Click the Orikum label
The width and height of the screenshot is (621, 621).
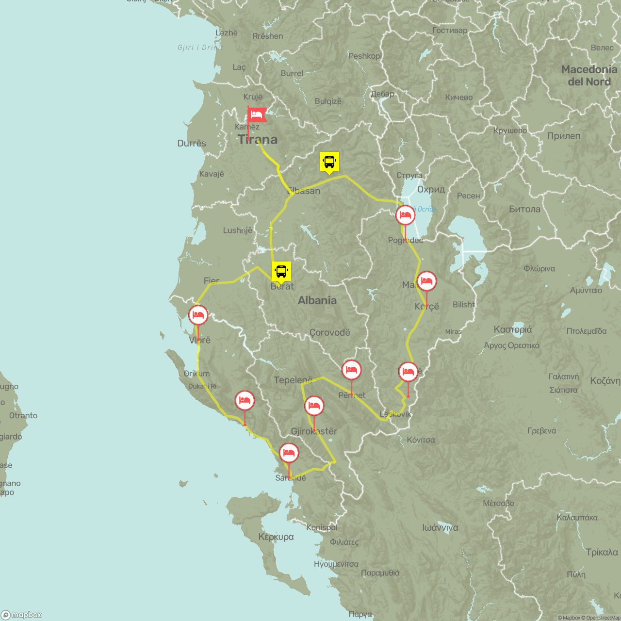pyautogui.click(x=197, y=374)
